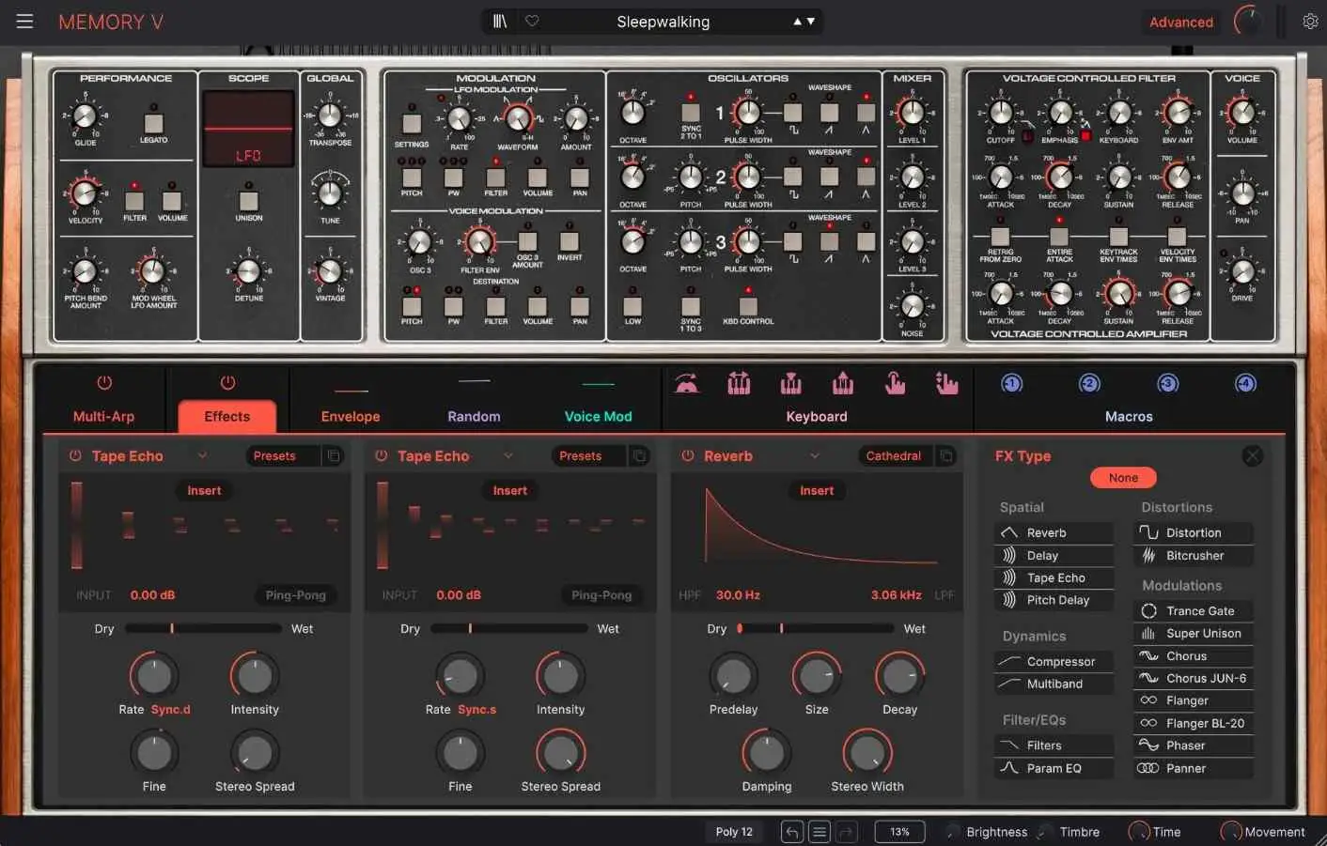Select Macro 1 icon

[1011, 383]
